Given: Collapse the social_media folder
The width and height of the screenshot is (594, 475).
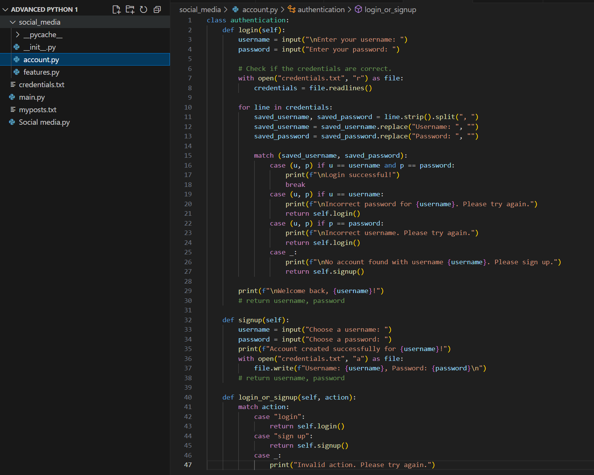Looking at the screenshot, I should pyautogui.click(x=13, y=22).
